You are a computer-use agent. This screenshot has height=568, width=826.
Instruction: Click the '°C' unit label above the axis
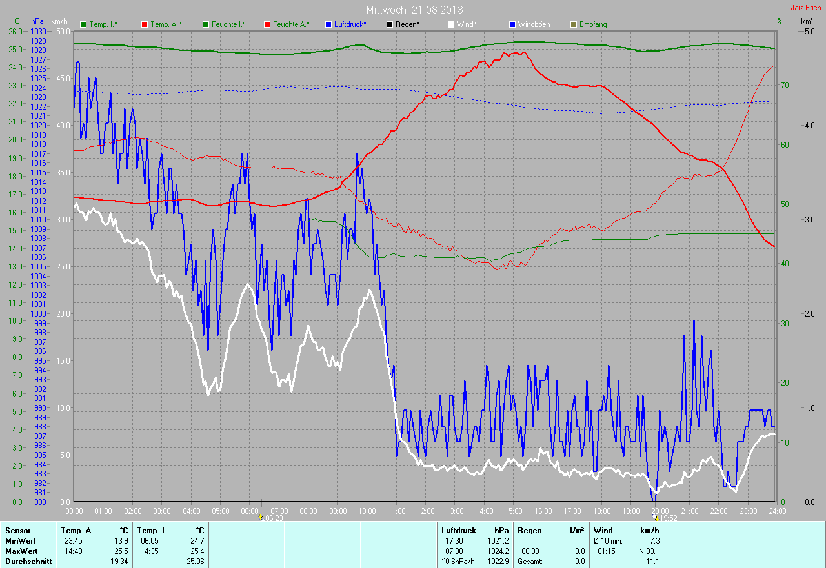tap(16, 21)
